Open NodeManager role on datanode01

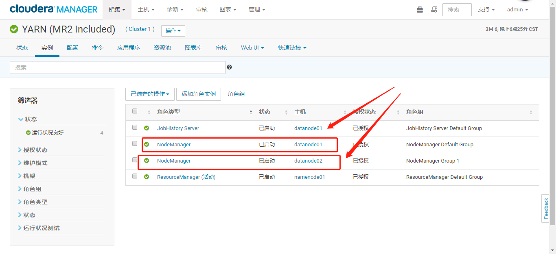[x=174, y=144]
